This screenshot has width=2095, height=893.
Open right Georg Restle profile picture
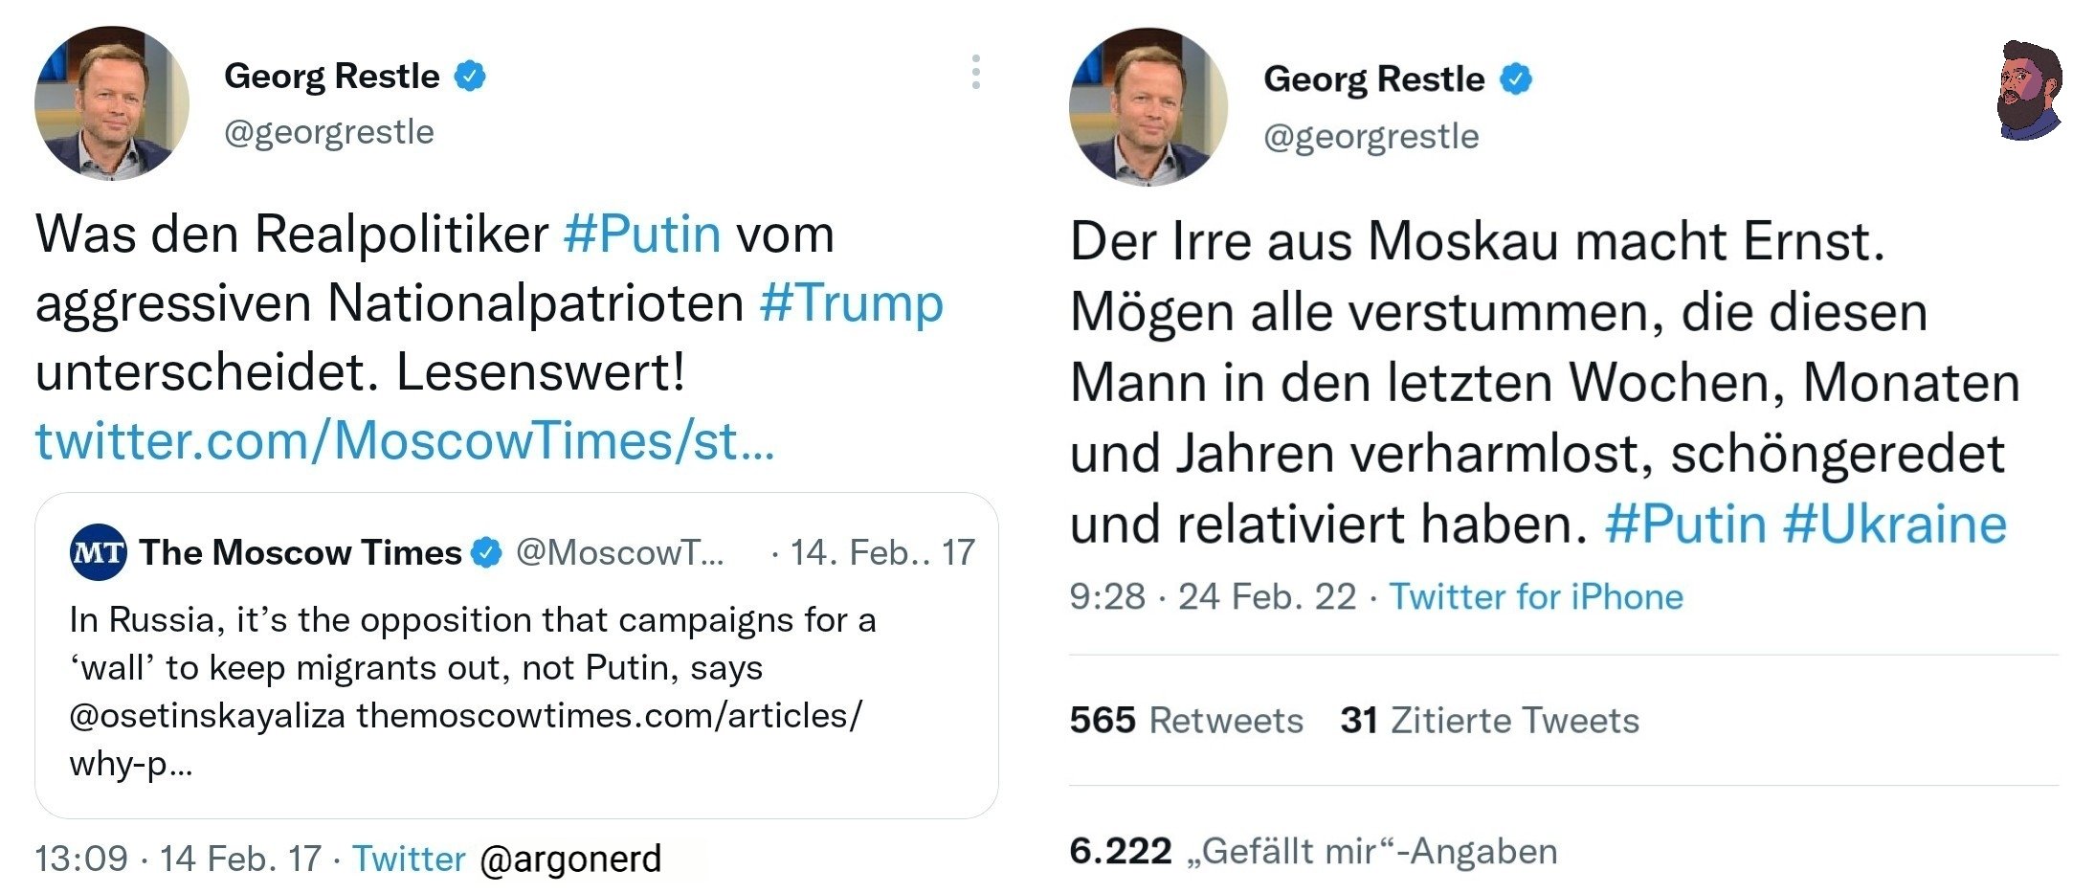click(x=1148, y=105)
